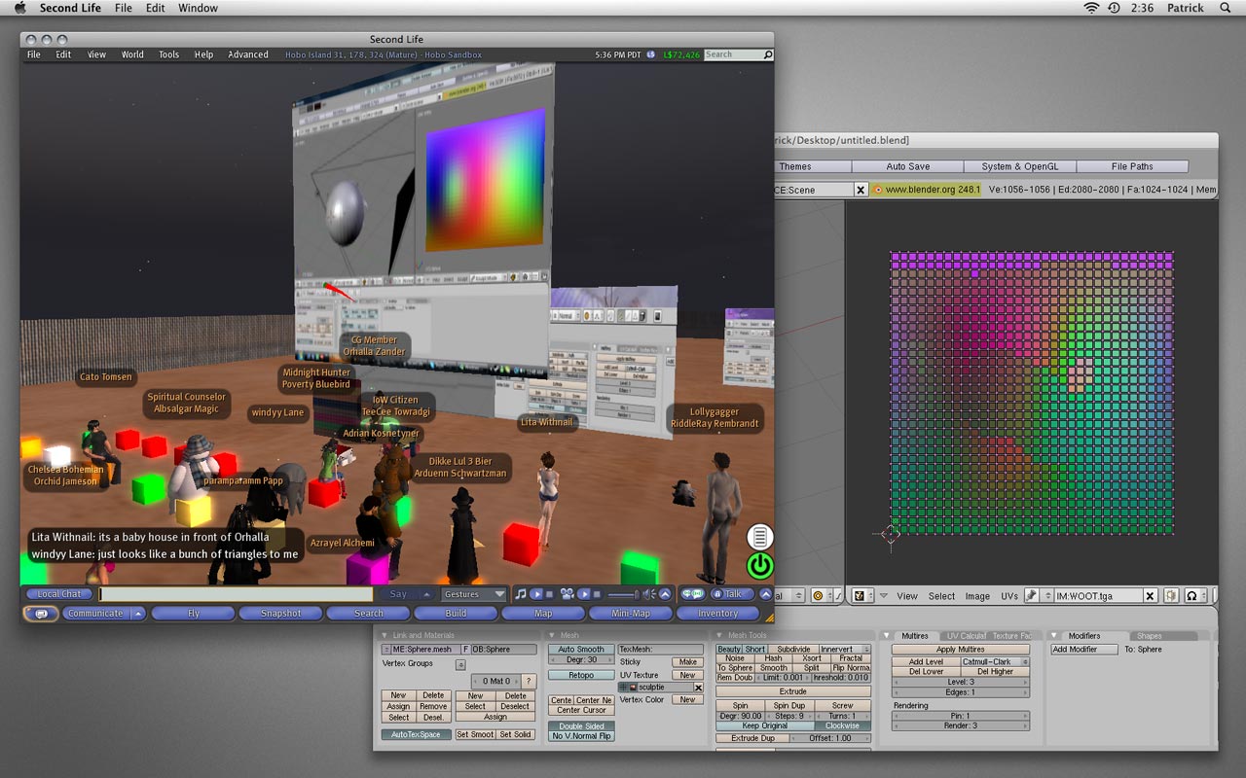Open the macOS Apple menu

[18, 8]
